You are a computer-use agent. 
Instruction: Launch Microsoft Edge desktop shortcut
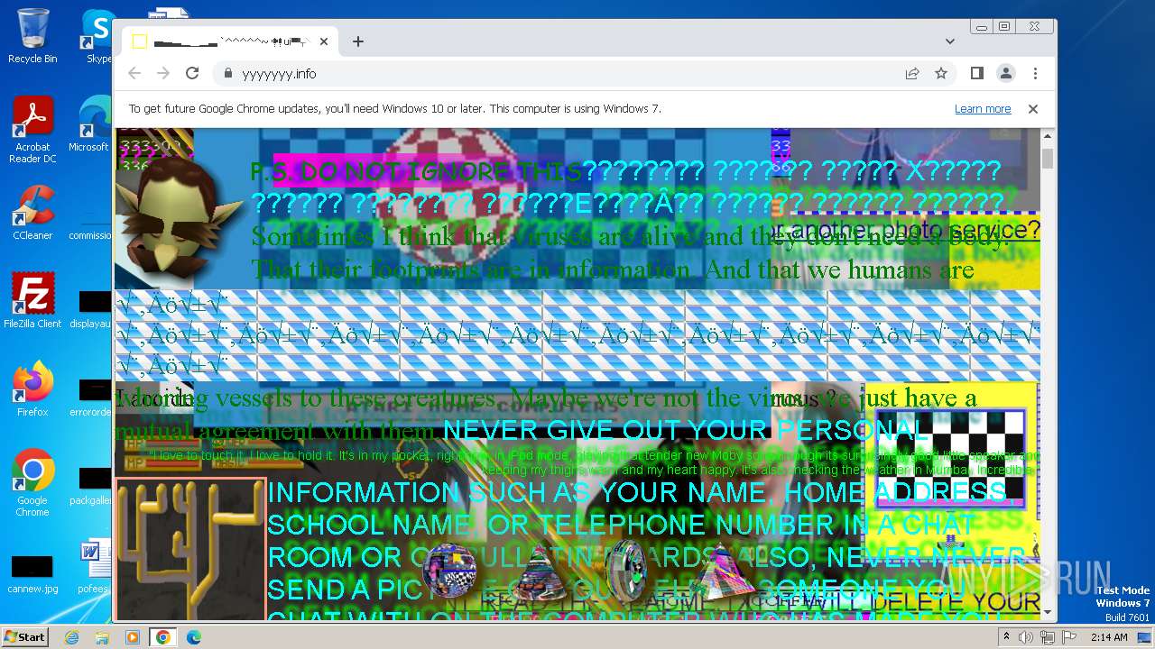click(95, 124)
